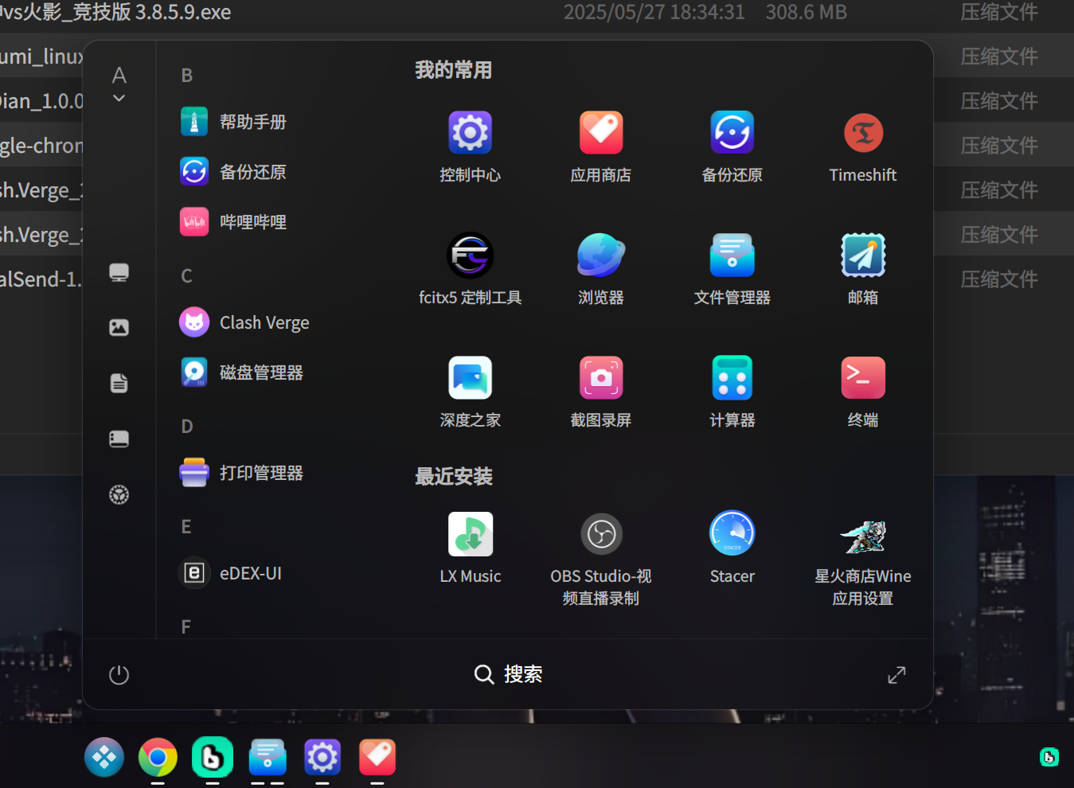
Task: Open the documents folder sidebar shortcut
Action: coord(119,383)
